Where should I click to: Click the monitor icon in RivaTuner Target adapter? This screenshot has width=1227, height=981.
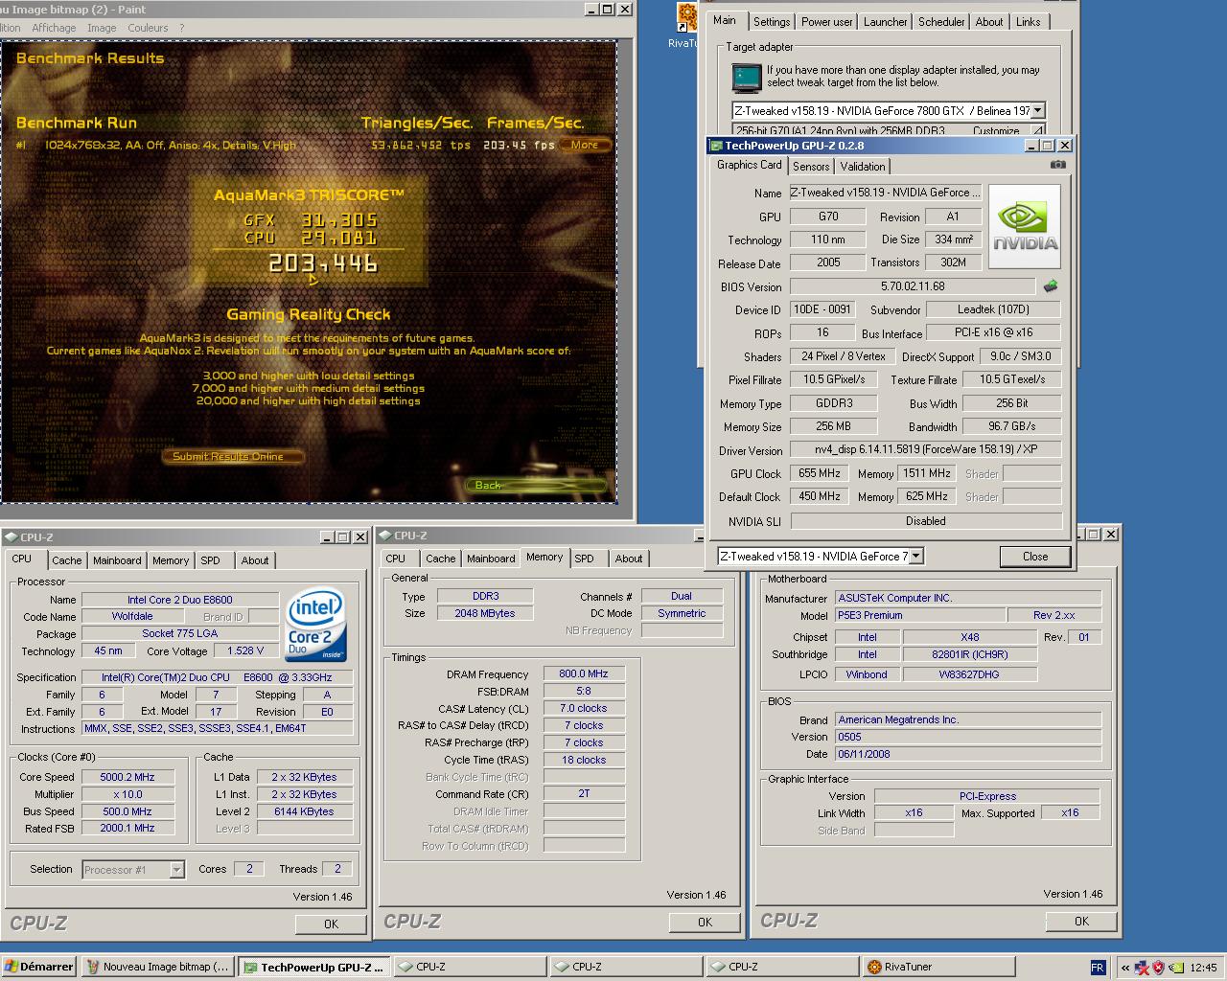[x=745, y=77]
